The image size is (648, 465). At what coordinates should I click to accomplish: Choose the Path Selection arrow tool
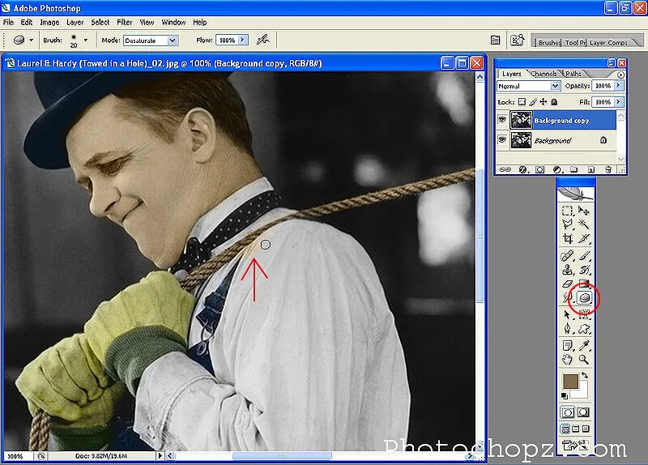pyautogui.click(x=568, y=315)
